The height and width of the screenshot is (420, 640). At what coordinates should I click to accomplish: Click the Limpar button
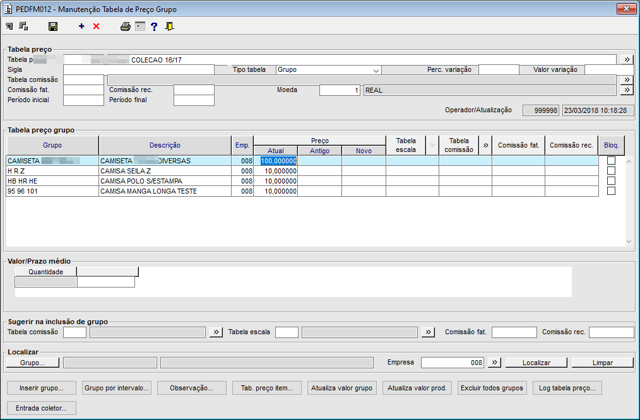point(603,363)
